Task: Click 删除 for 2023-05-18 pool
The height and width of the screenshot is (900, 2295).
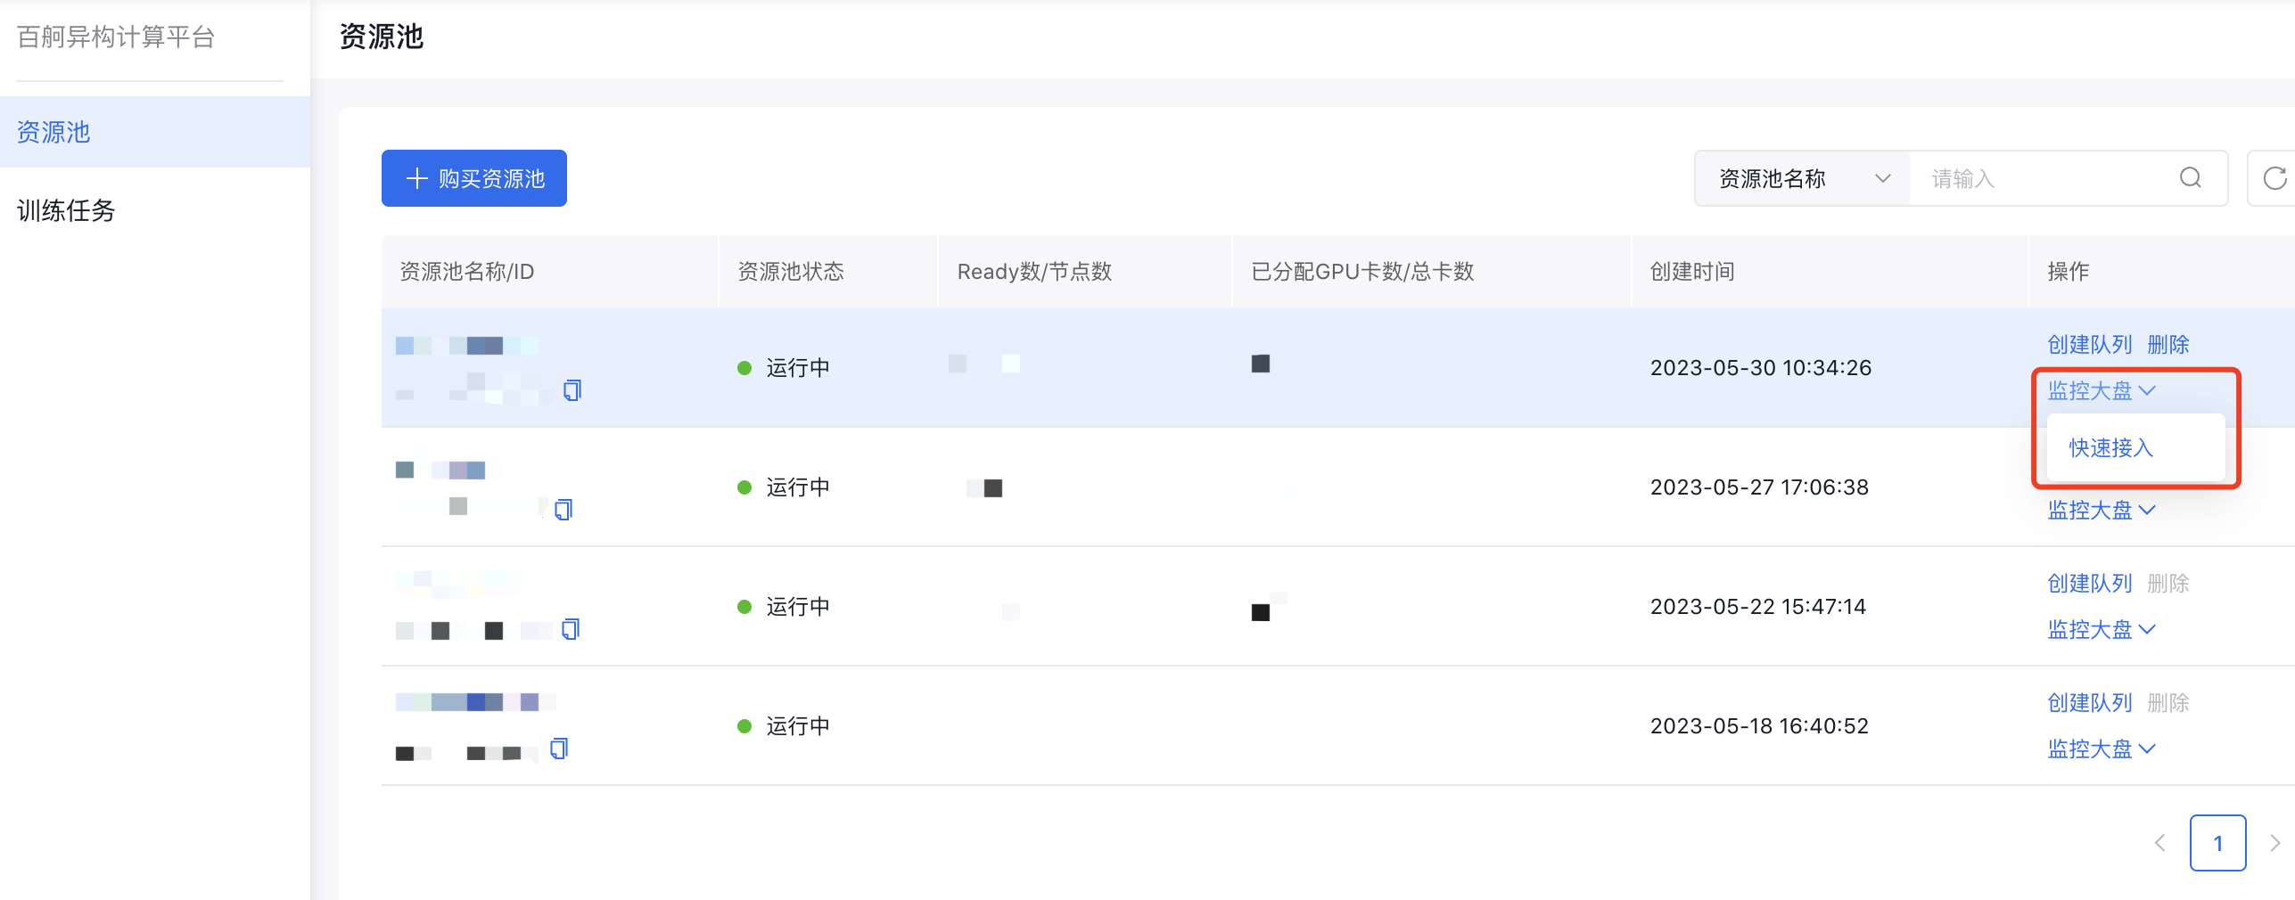Action: tap(2168, 702)
